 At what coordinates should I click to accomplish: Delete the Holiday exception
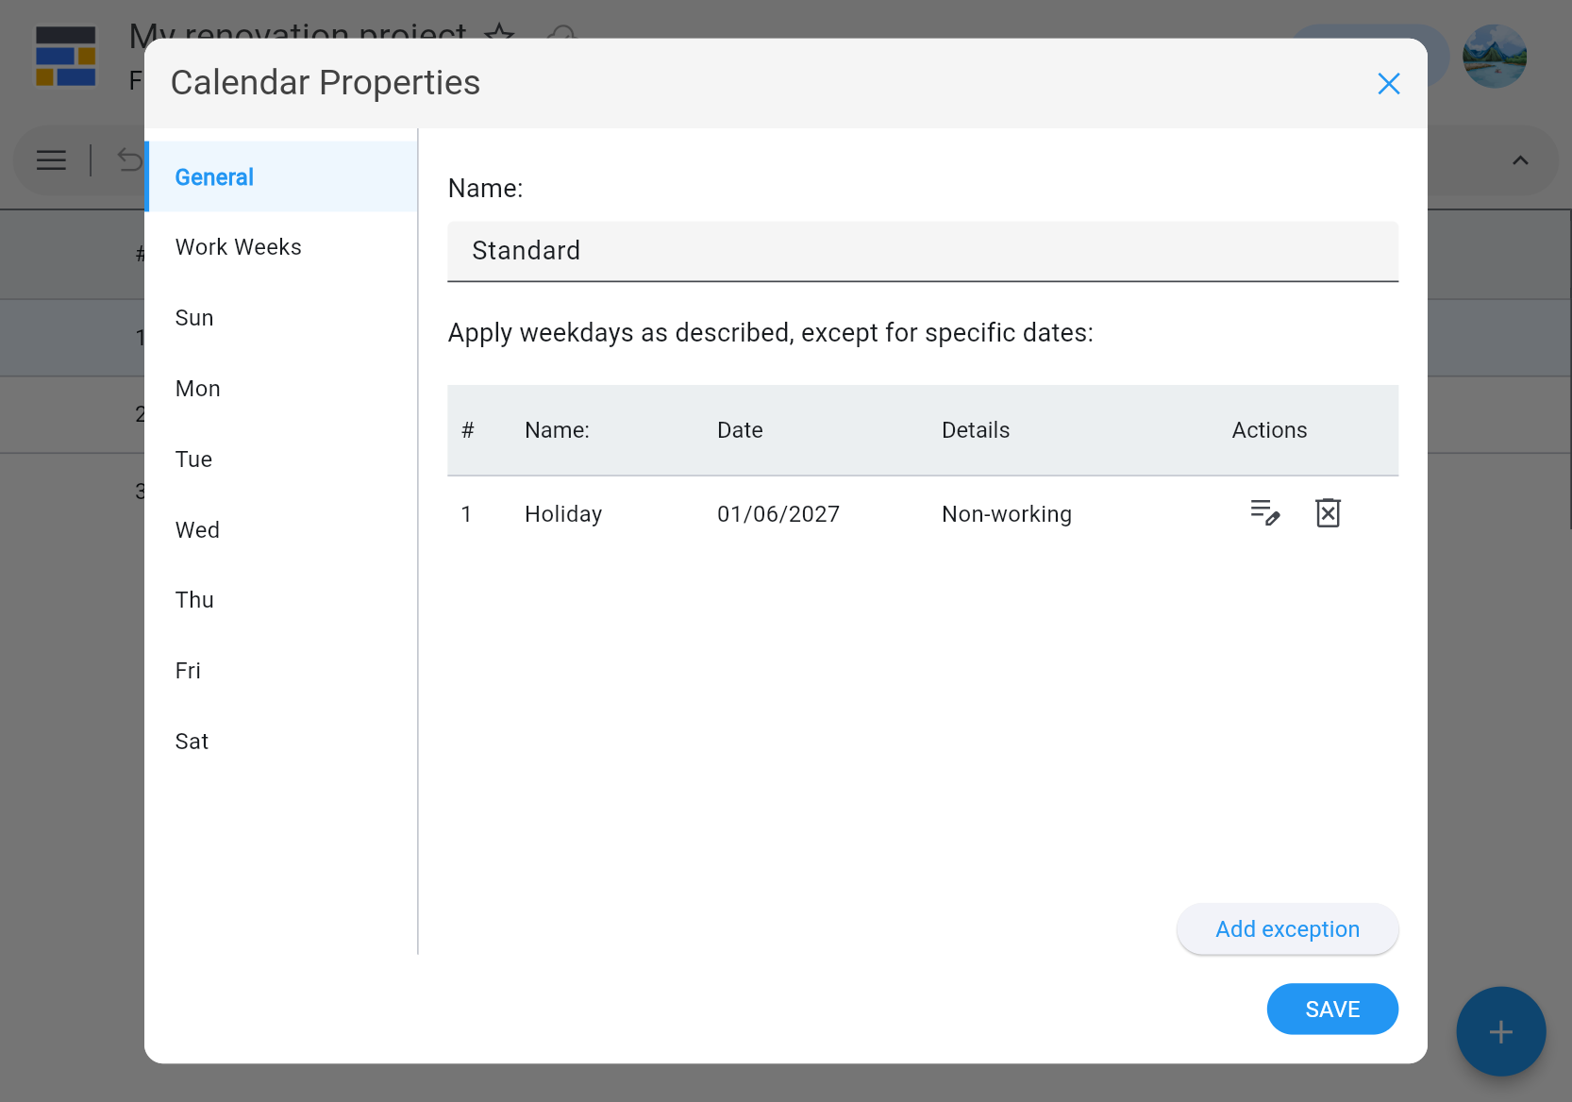(x=1328, y=513)
